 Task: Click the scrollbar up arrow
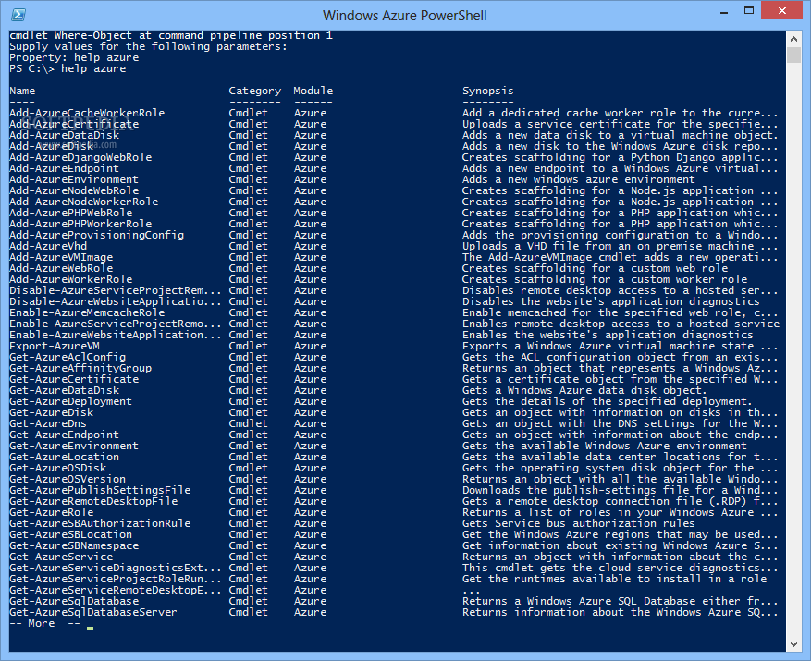click(x=793, y=38)
